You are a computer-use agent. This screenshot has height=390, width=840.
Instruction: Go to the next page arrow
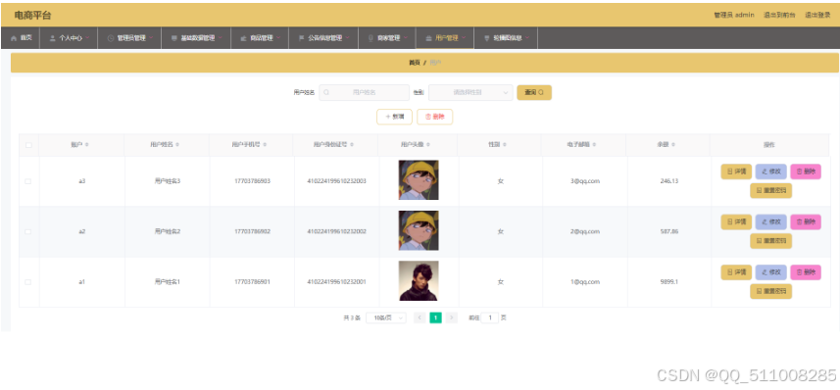click(452, 317)
